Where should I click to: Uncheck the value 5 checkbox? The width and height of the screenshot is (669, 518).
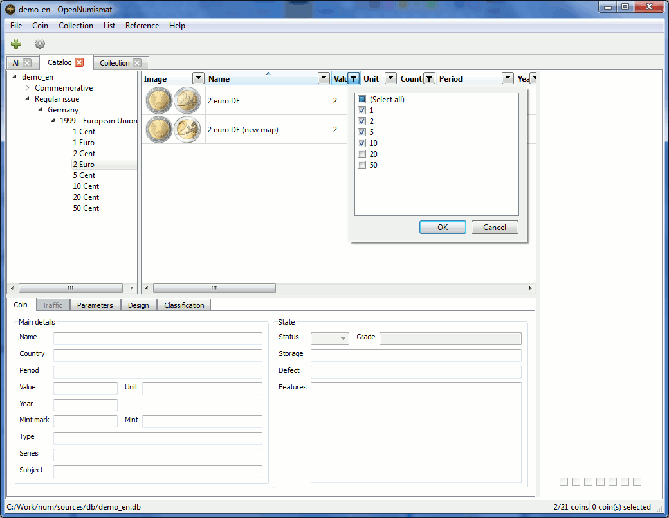[362, 132]
